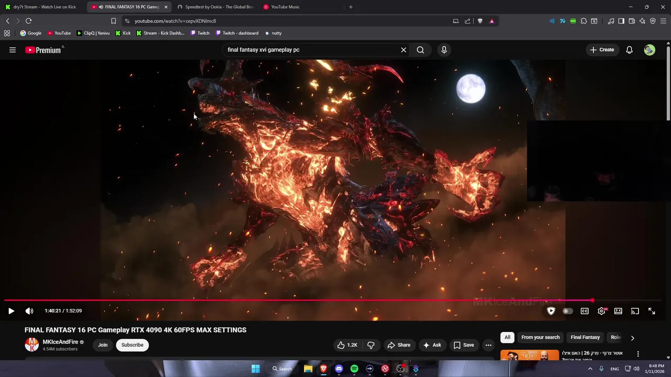671x377 pixels.
Task: Select From your search chip
Action: [x=540, y=337]
